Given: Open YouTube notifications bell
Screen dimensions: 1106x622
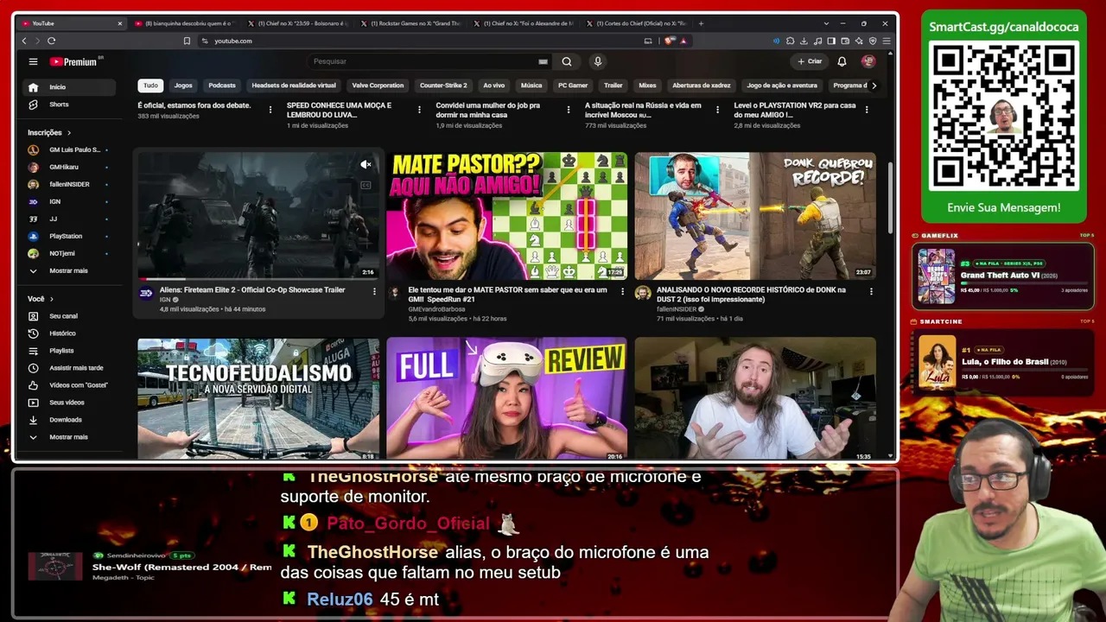Looking at the screenshot, I should point(842,61).
